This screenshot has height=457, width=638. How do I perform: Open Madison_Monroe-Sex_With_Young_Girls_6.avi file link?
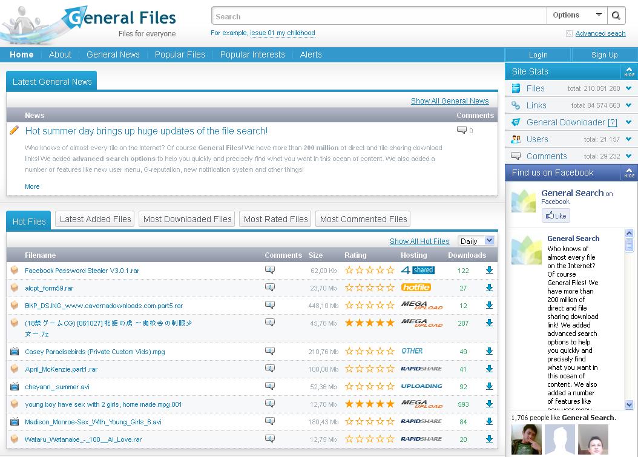93,422
